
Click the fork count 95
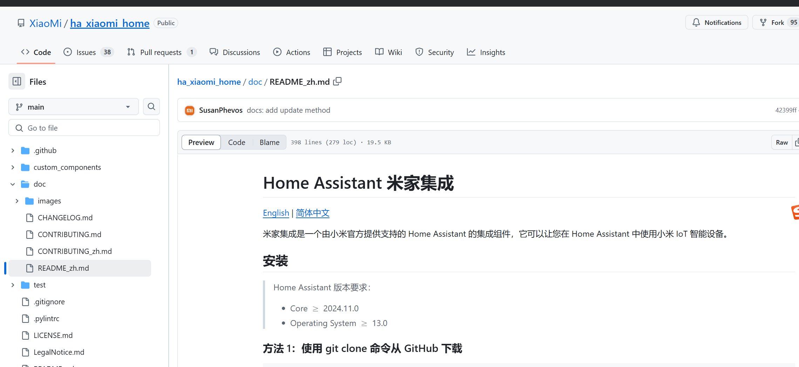793,22
